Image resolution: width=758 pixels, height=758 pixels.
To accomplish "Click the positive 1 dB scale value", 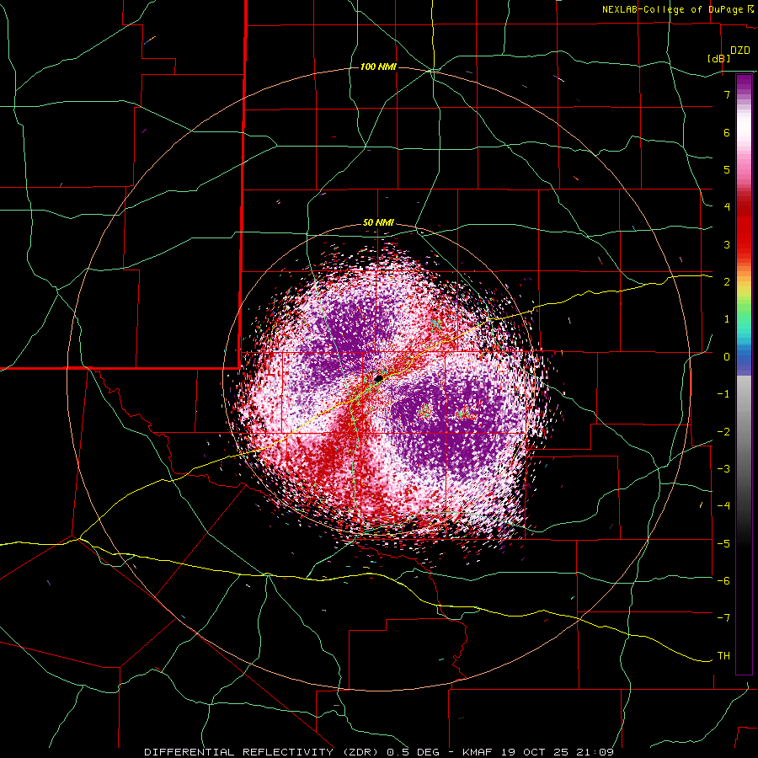I will pos(727,319).
